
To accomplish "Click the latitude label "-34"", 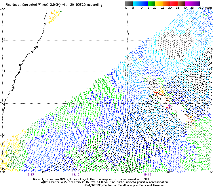I will click(x=3, y=71).
